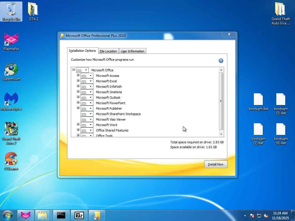Image resolution: width=295 pixels, height=221 pixels.
Task: Select the Microsoft Outlook tree label
Action: [x=108, y=98]
